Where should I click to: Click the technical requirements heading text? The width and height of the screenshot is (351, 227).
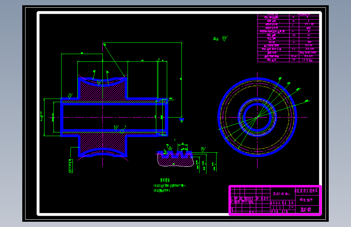[x=165, y=180]
